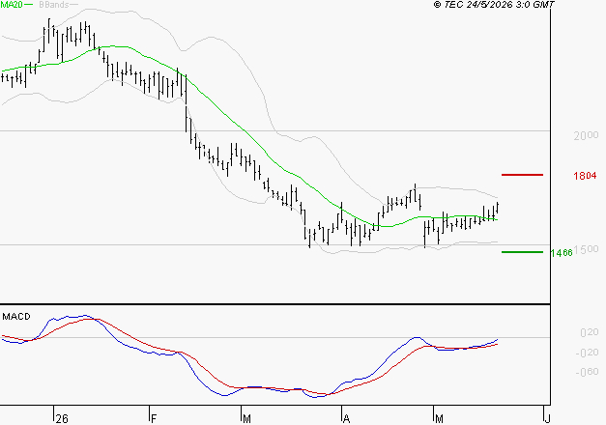Click the BBands legend label
The image size is (606, 425).
click(54, 5)
